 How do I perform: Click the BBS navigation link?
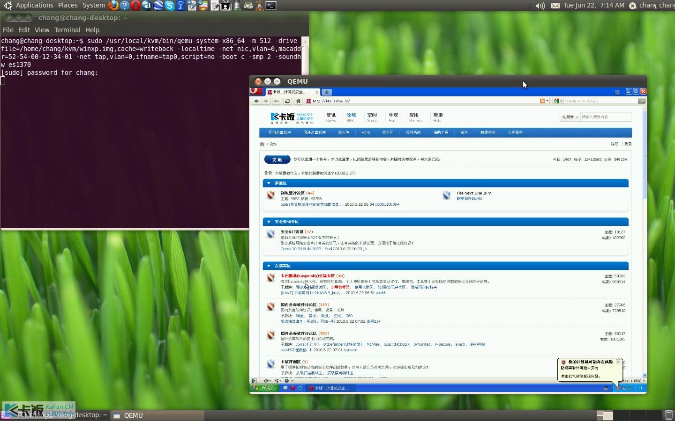pyautogui.click(x=351, y=117)
